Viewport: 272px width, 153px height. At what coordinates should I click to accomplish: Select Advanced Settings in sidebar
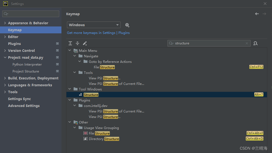tap(24, 106)
